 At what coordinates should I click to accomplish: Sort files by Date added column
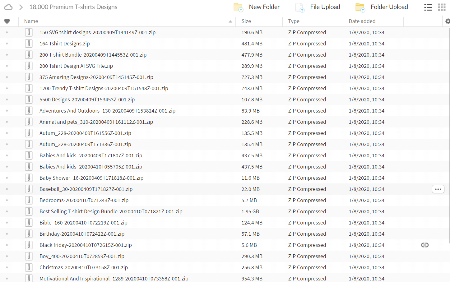362,21
